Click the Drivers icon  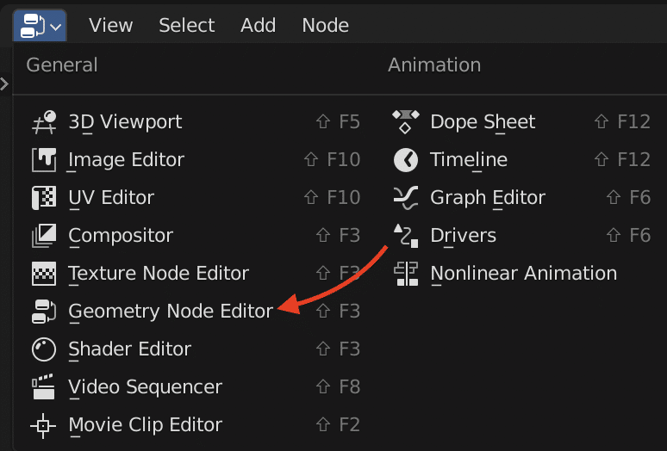pos(406,235)
